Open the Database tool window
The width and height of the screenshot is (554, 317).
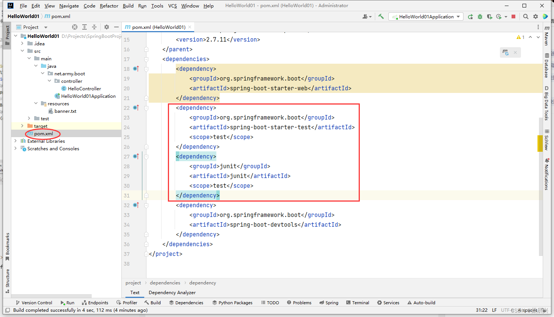tap(547, 65)
